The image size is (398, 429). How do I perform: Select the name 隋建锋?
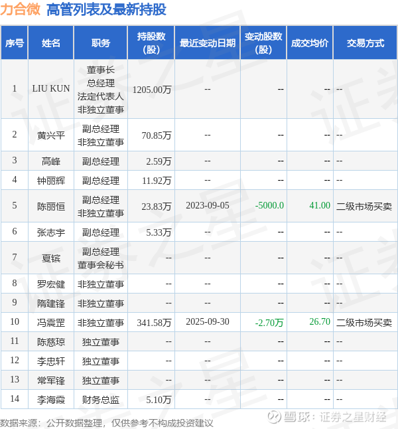[51, 303]
